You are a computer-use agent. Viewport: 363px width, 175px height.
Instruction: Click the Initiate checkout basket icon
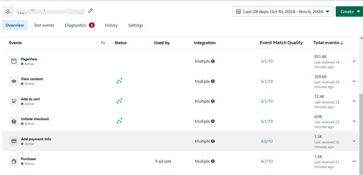[14, 121]
